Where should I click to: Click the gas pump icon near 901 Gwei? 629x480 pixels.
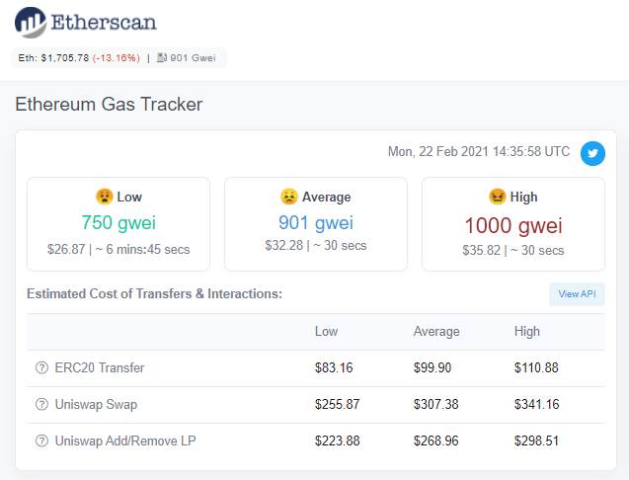pos(162,58)
